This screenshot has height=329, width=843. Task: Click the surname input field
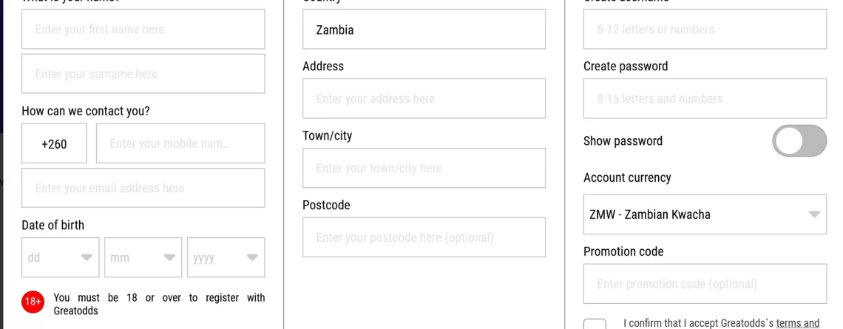click(143, 74)
